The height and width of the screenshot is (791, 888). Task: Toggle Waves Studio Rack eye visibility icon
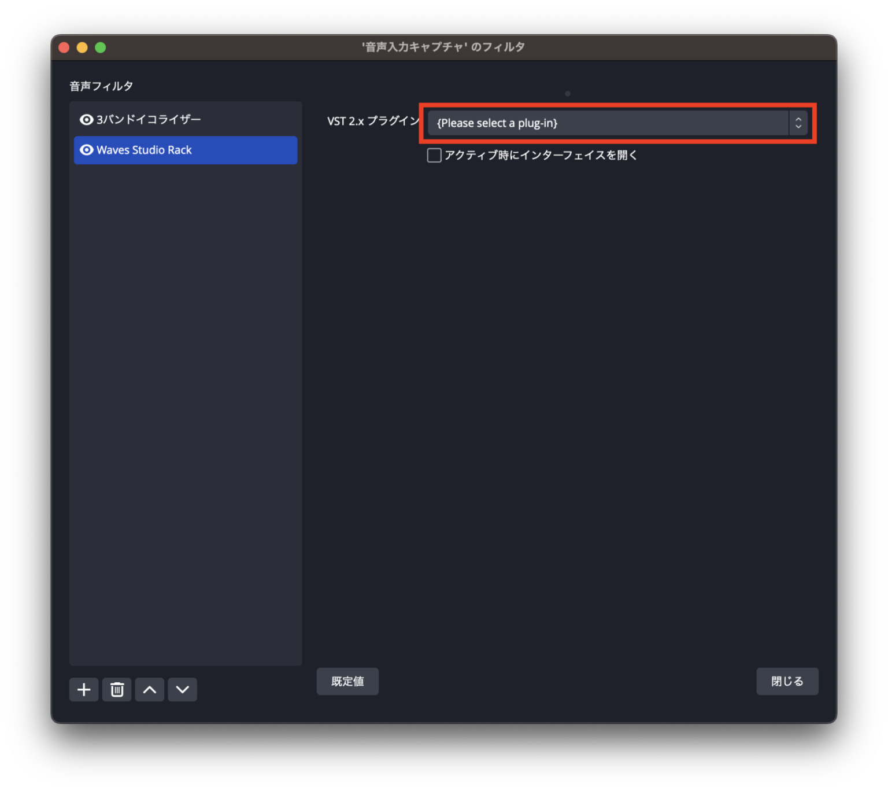pyautogui.click(x=87, y=150)
